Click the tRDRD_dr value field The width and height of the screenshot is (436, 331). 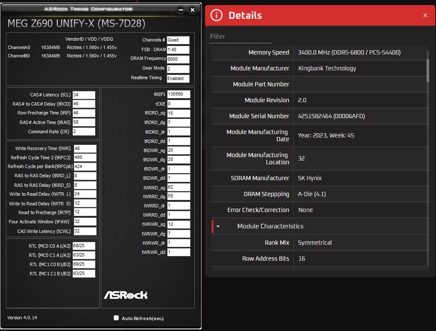click(179, 132)
